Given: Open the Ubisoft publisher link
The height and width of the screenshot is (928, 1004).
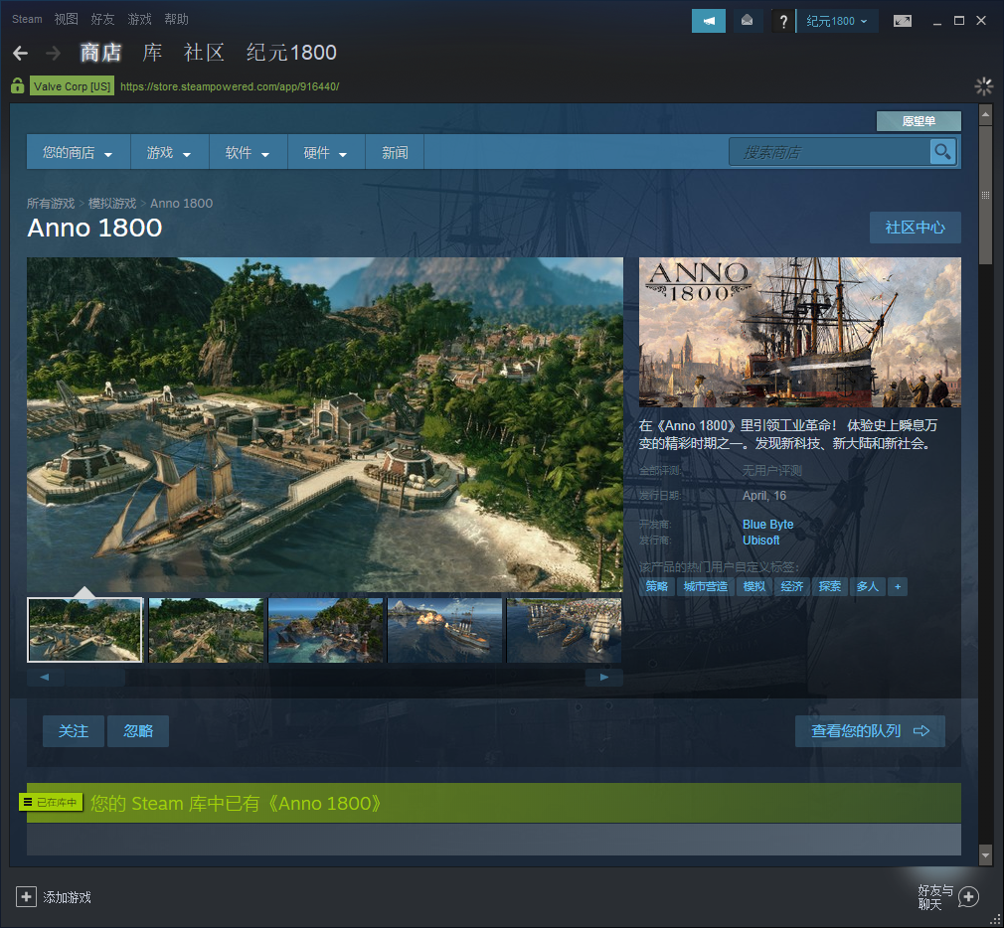Looking at the screenshot, I should click(x=760, y=541).
